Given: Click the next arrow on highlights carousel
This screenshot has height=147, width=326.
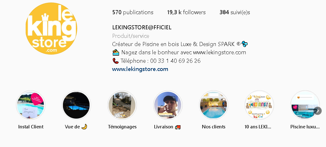Looking at the screenshot, I should pyautogui.click(x=318, y=111).
